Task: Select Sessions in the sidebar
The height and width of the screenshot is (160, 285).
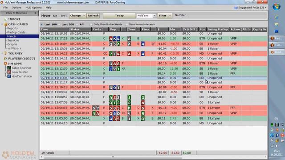Action: (13, 40)
